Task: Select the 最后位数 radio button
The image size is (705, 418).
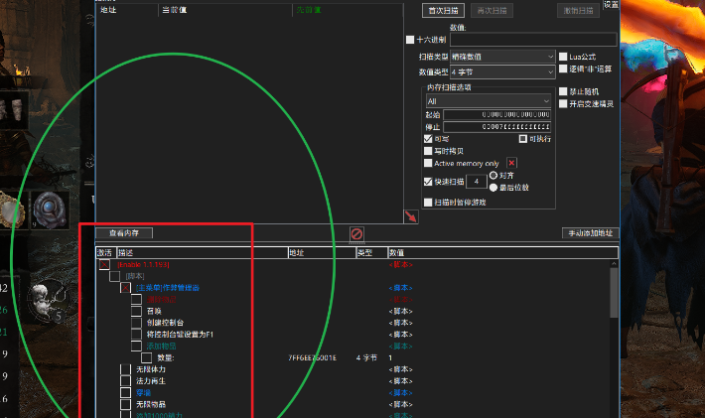Action: point(493,187)
